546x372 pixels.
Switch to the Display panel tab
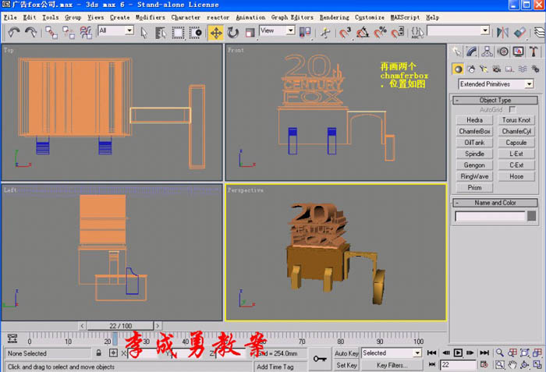click(x=518, y=51)
